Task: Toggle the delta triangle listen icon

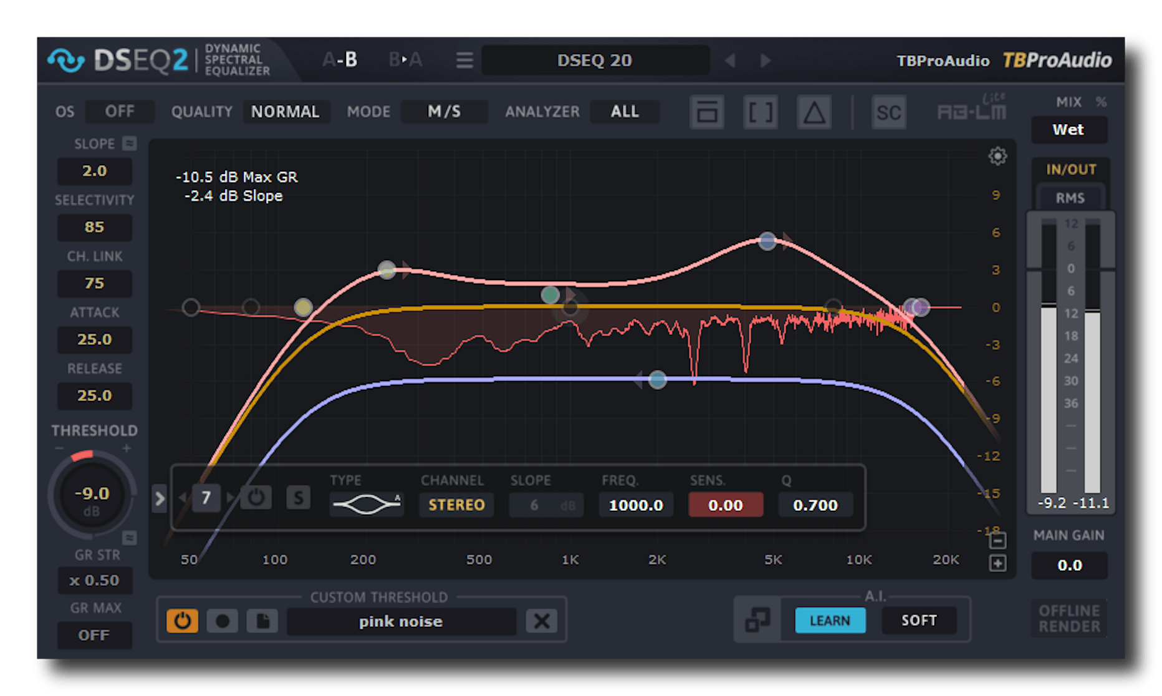Action: [814, 112]
